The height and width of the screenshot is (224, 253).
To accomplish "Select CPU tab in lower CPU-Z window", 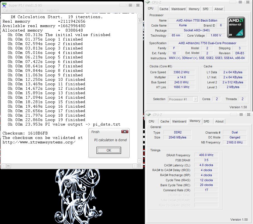I will (151, 121).
